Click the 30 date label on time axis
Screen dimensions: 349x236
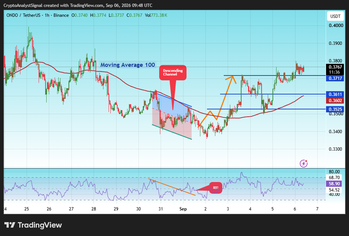point(138,209)
